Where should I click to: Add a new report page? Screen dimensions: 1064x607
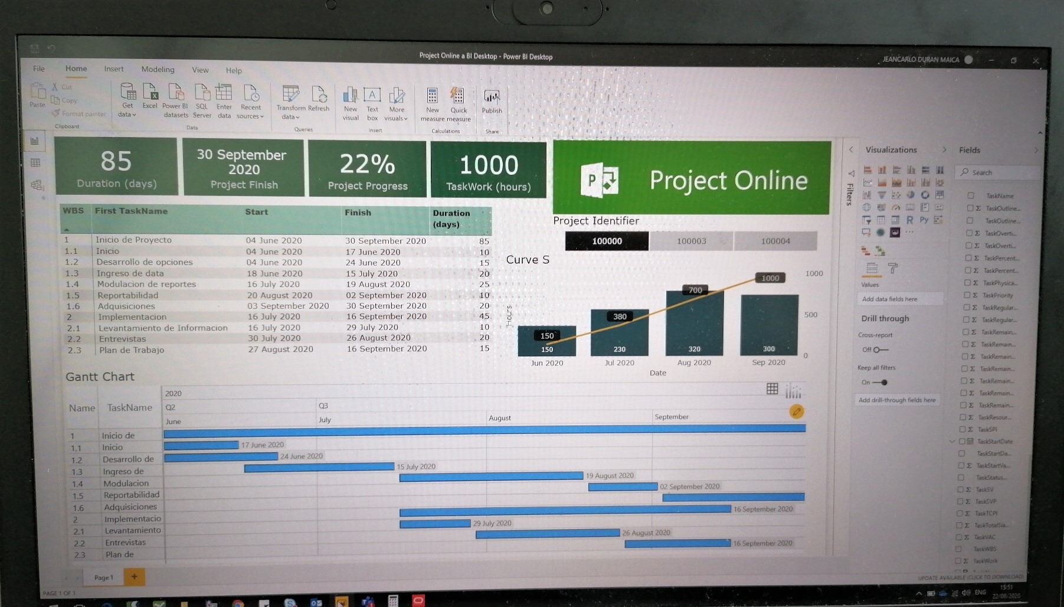(x=134, y=577)
